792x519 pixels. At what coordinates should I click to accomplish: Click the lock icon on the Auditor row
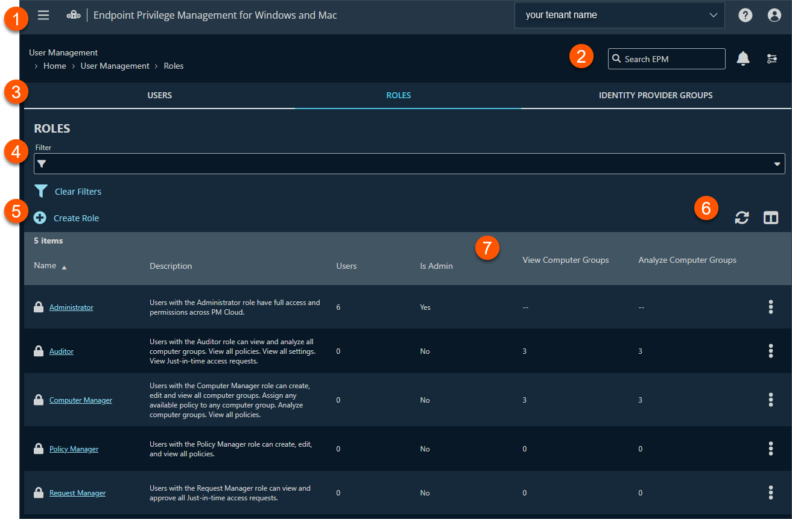pos(39,351)
